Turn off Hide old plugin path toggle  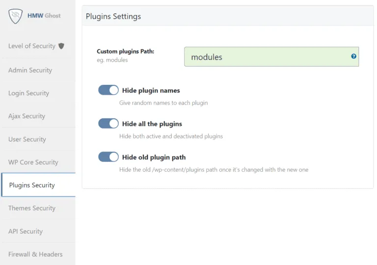[108, 157]
